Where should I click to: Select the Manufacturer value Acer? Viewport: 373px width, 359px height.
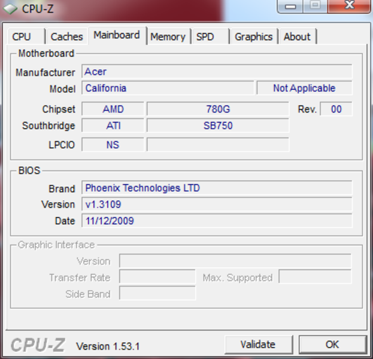pyautogui.click(x=217, y=71)
